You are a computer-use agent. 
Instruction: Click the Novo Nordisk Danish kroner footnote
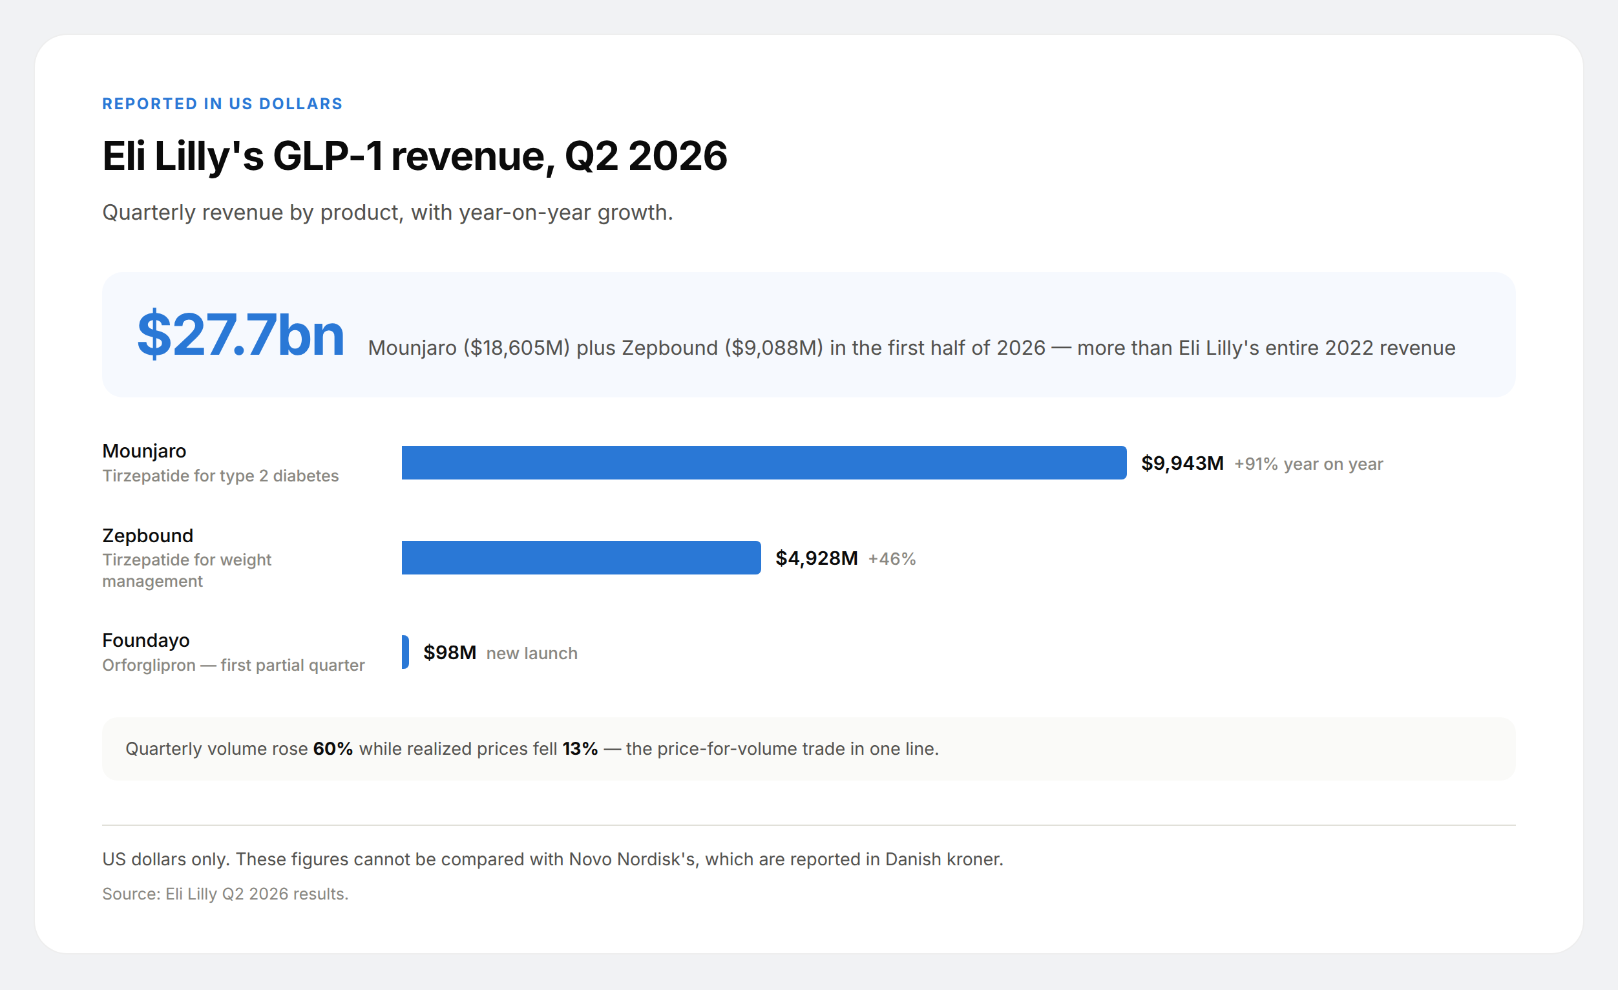tap(553, 859)
